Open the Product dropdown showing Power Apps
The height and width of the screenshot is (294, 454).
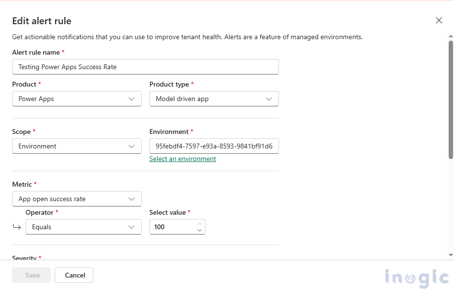(76, 99)
